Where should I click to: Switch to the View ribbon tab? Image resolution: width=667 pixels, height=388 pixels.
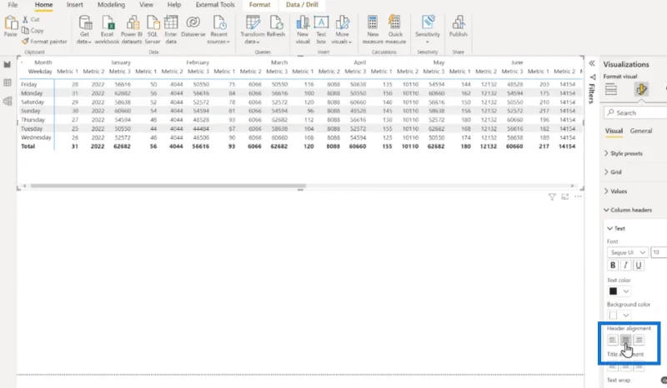[x=146, y=5]
